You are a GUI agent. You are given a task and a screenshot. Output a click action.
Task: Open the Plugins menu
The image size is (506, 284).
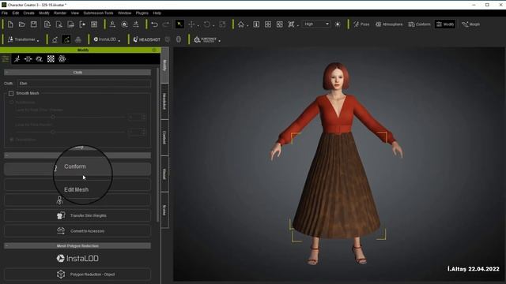[x=142, y=13]
